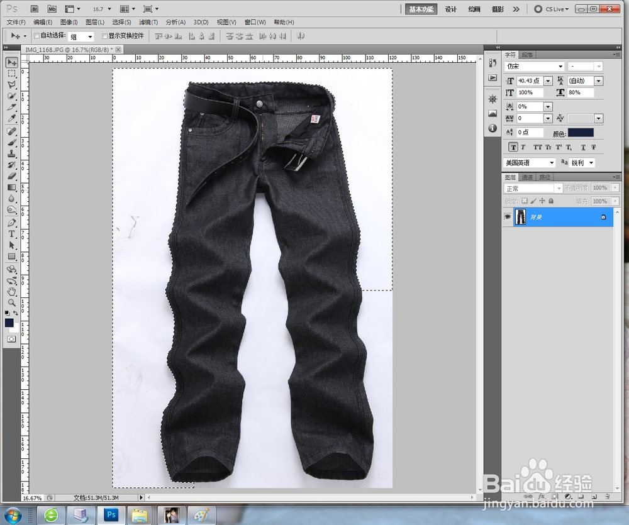Select the Eraser tool

11,176
